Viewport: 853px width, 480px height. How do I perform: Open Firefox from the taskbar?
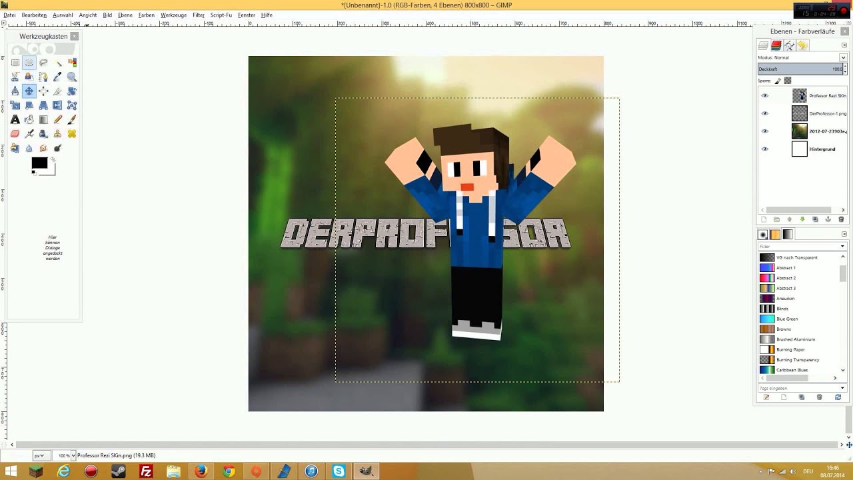[201, 471]
